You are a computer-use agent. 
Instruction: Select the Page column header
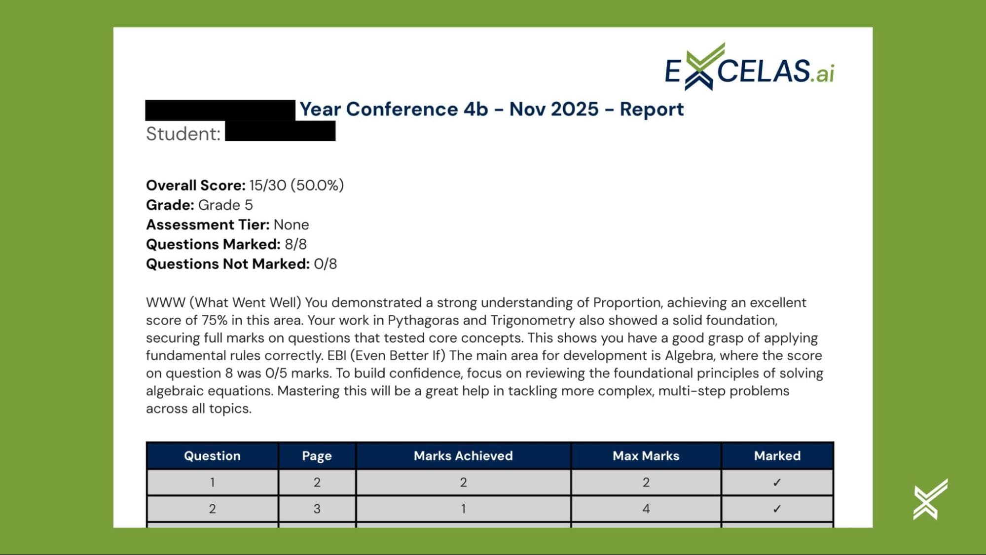pyautogui.click(x=317, y=456)
